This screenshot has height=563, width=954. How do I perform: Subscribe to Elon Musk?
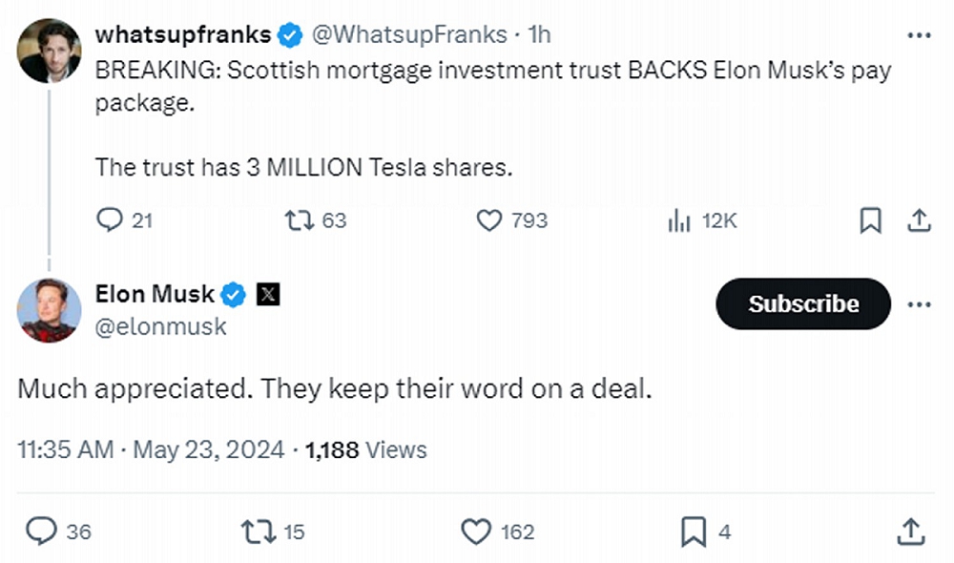point(803,304)
